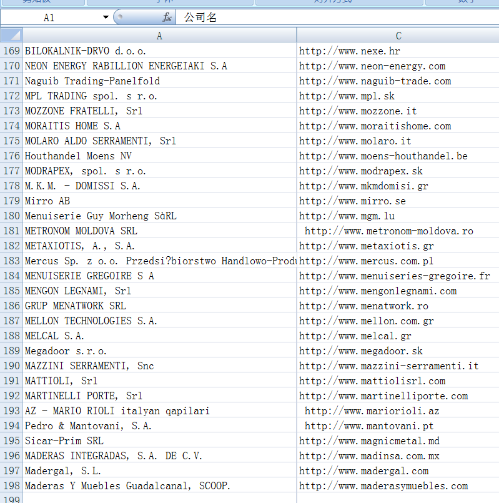499x503 pixels.
Task: Click the Select All corner button
Action: click(x=11, y=35)
